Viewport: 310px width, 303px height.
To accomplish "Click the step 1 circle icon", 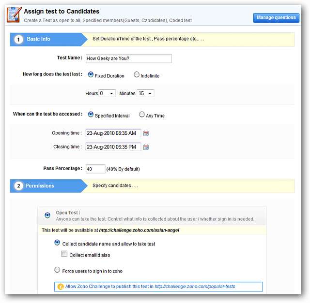I will [x=18, y=39].
